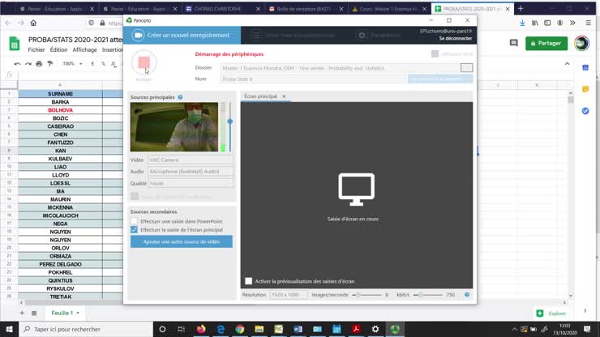
Task: Select the 'Créer un nouvel enregistrement' tab
Action: coord(183,36)
